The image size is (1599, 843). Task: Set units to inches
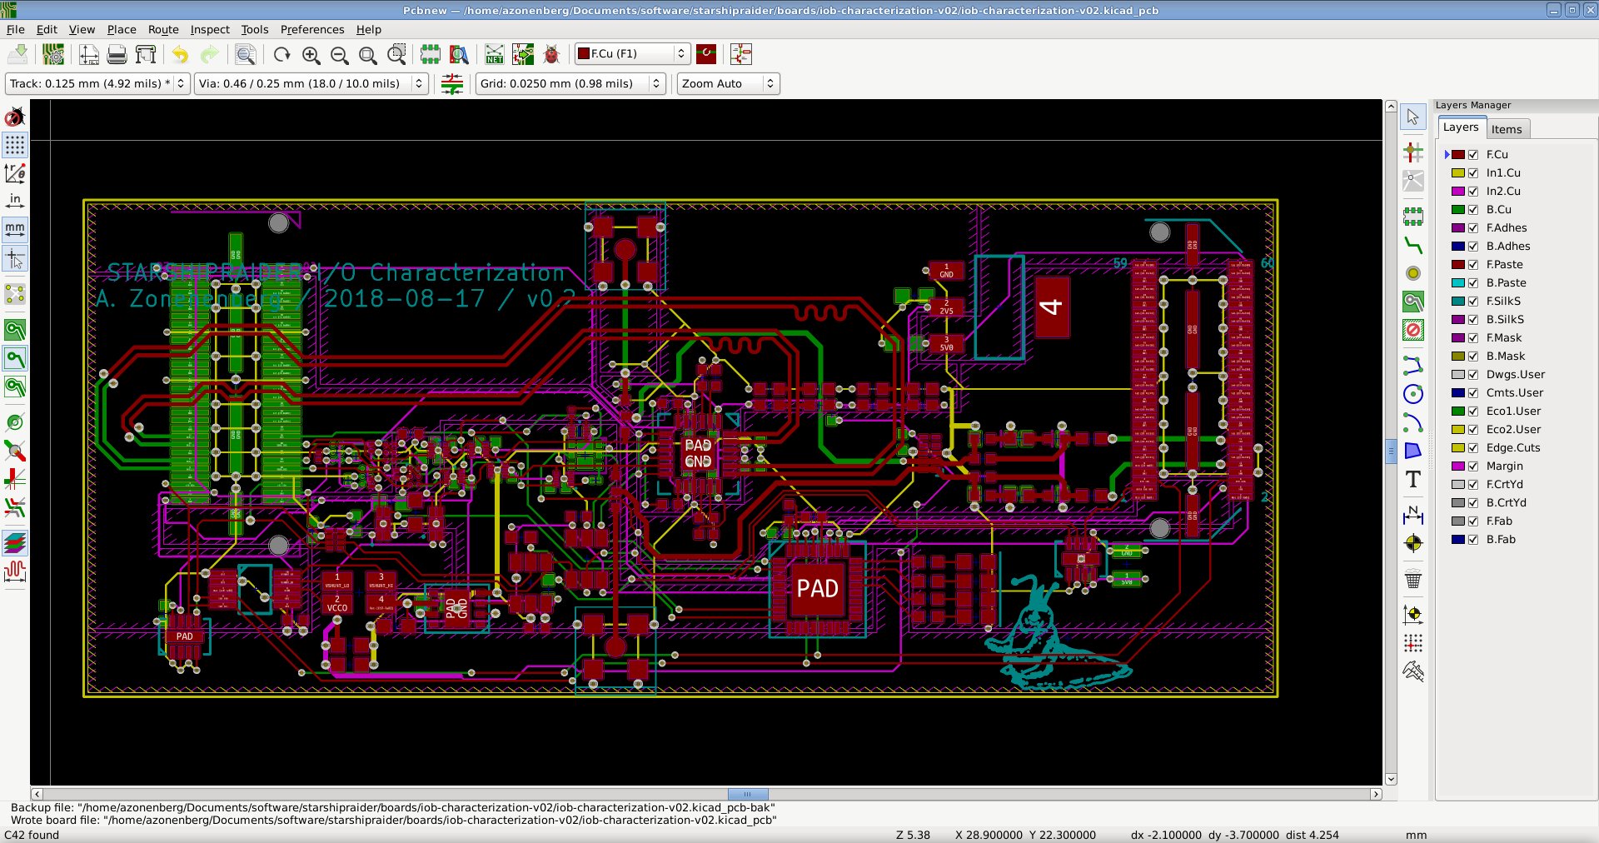pos(15,201)
